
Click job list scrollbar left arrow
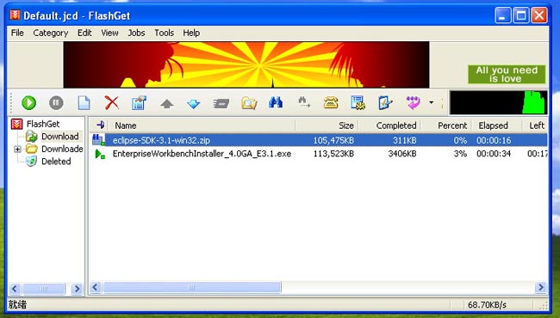(x=96, y=287)
